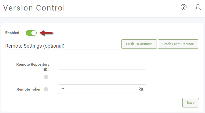Focus the Remote Token password field
This screenshot has height=113, width=205.
(x=102, y=89)
